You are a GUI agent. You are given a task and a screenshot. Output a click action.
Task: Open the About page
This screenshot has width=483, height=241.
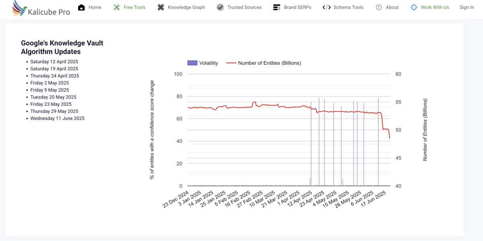tap(392, 7)
